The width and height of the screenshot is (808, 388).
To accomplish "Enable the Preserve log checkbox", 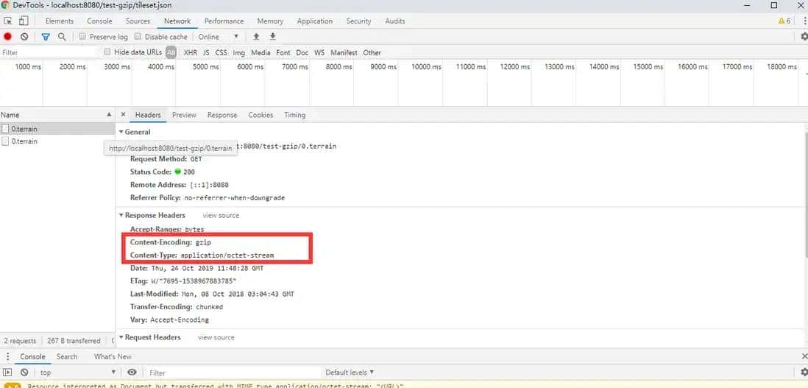I will click(83, 37).
